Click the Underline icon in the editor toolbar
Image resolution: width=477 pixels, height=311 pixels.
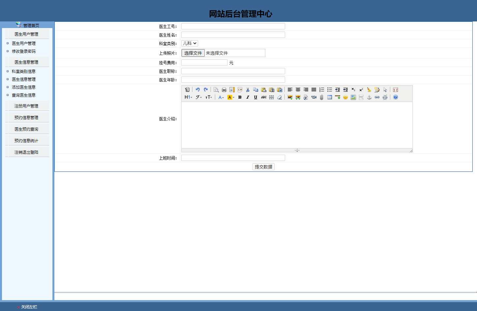255,97
